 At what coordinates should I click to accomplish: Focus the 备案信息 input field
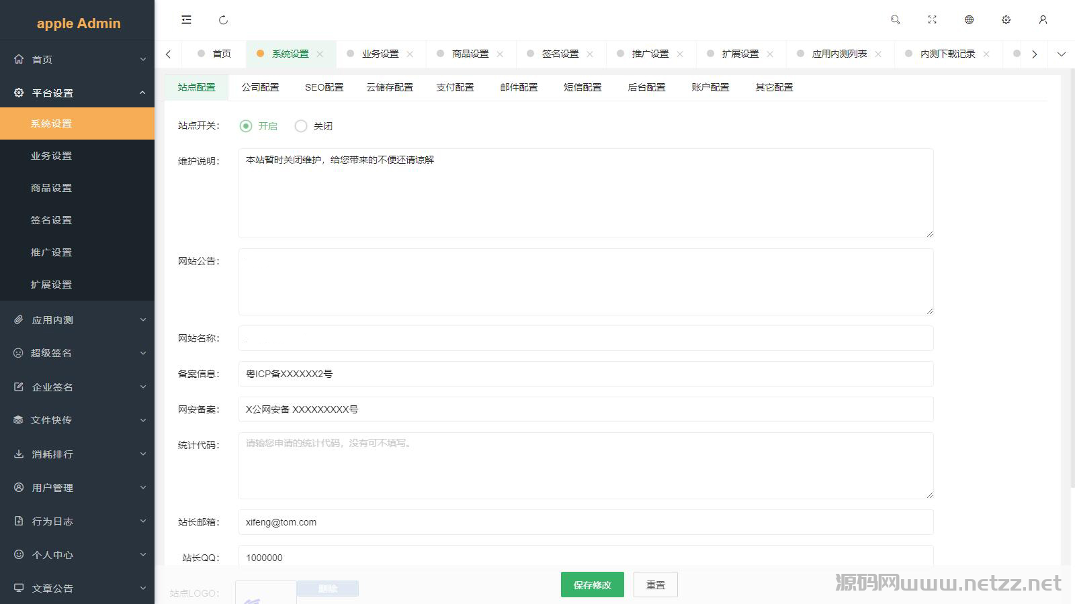pos(586,374)
